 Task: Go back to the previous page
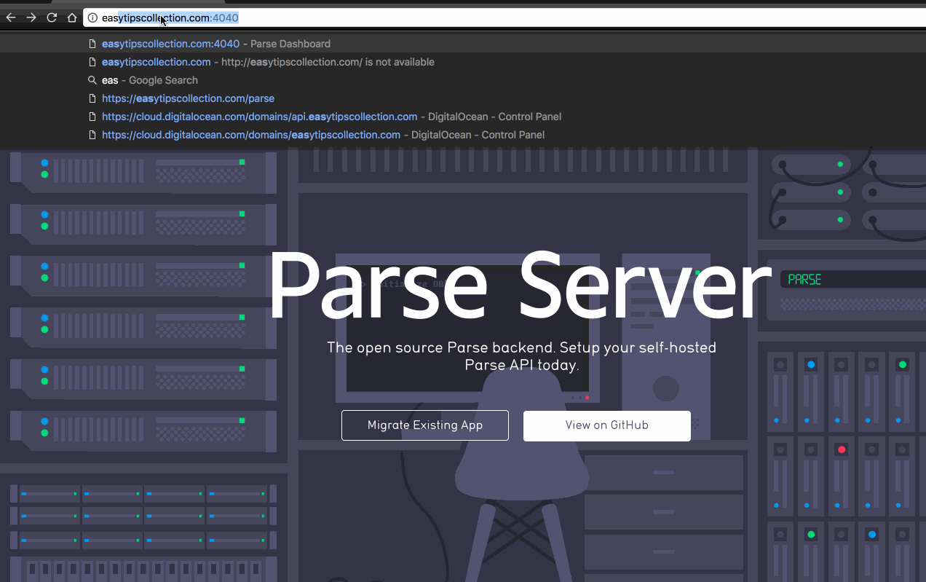[x=11, y=17]
